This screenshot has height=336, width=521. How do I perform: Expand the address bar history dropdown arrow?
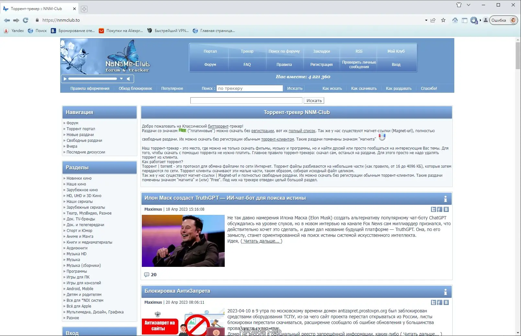coord(426,20)
